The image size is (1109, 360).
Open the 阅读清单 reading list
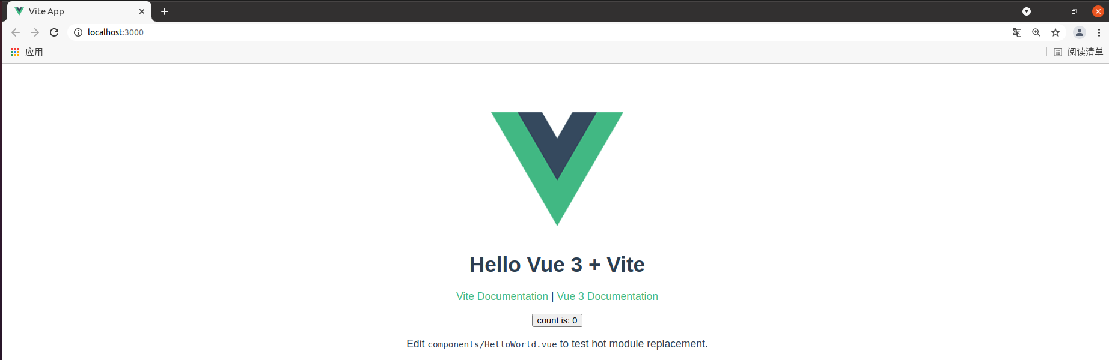coord(1078,52)
